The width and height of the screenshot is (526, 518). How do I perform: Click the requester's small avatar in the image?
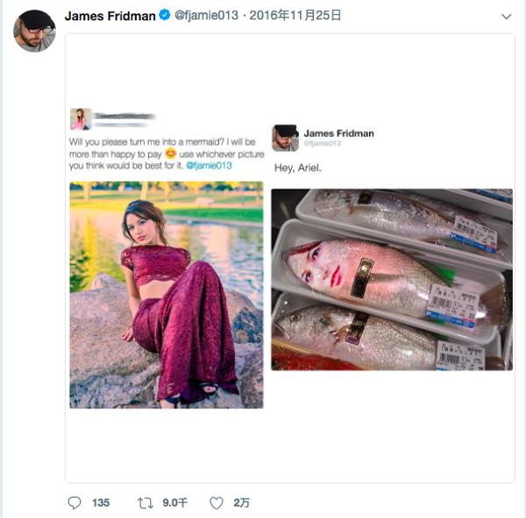(x=82, y=120)
